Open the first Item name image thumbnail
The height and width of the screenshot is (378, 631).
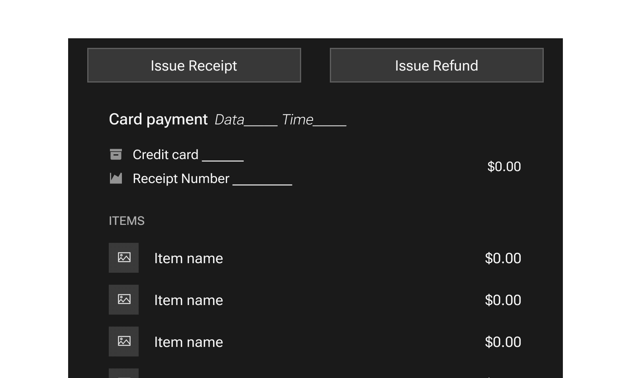124,258
